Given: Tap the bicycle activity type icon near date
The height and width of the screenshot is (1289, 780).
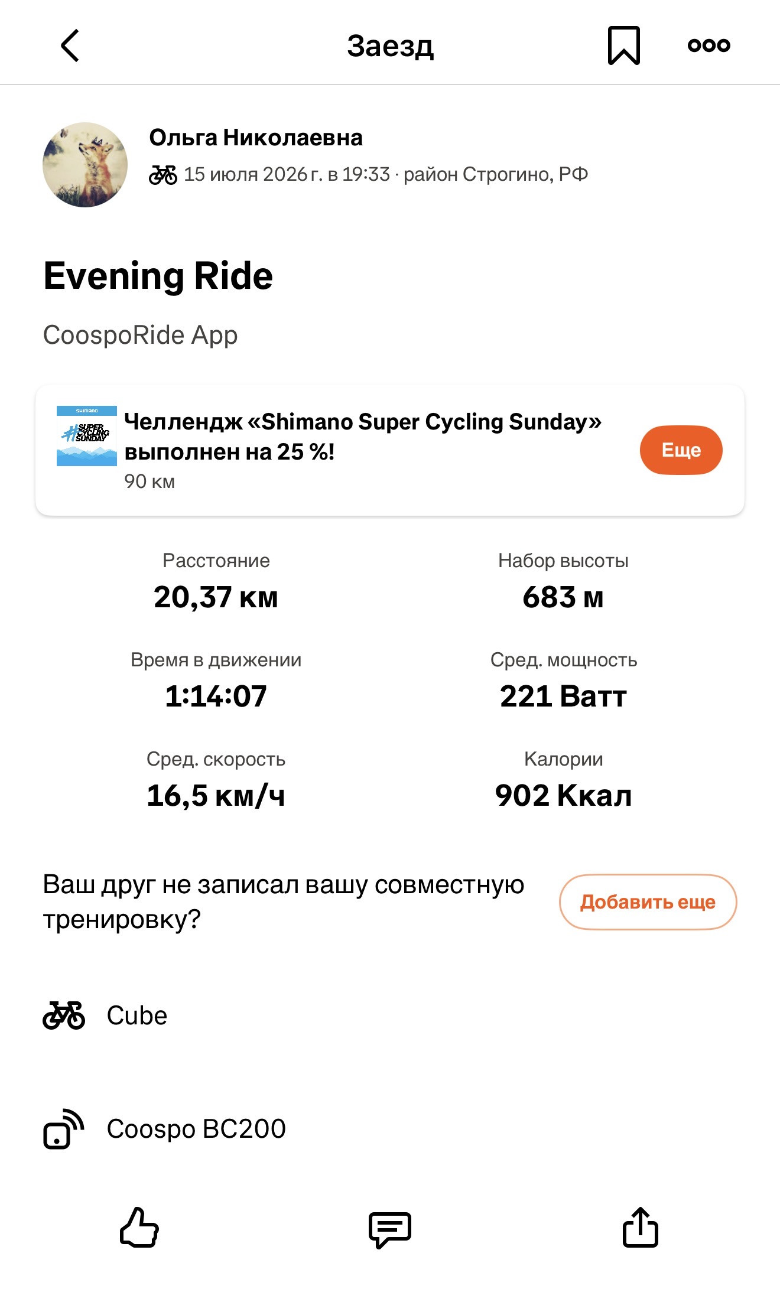Looking at the screenshot, I should click(163, 175).
